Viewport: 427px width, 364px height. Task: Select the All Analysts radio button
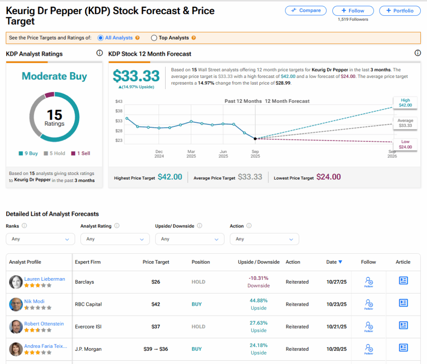click(100, 38)
